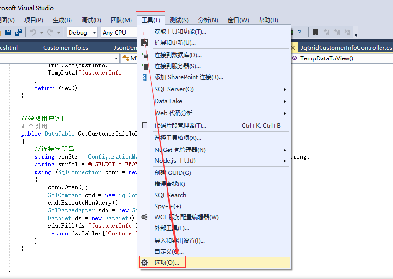Screen dimensions: 393x279
Task: Toggle the bookmark icon in toolbar
Action: (315, 32)
